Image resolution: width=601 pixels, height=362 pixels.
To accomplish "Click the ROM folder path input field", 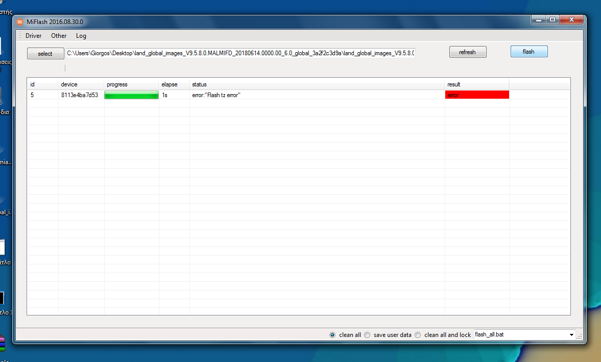I will point(241,53).
